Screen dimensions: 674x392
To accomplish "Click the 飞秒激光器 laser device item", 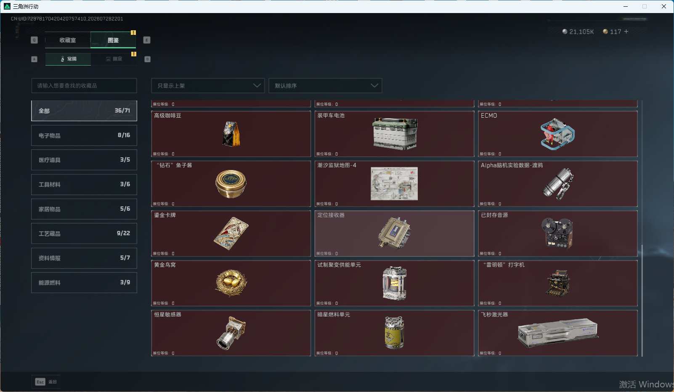I will point(558,333).
